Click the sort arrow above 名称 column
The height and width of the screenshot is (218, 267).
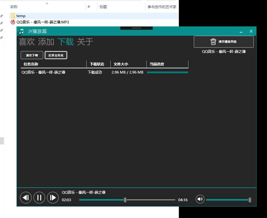click(x=47, y=3)
